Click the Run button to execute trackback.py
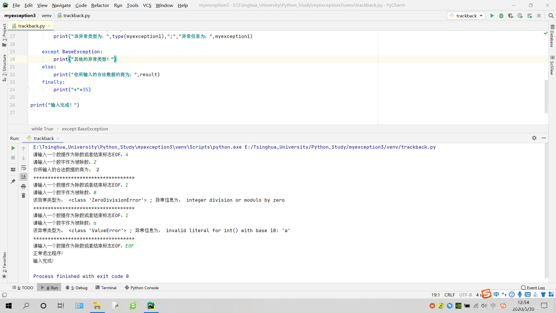This screenshot has height=313, width=556. pos(492,16)
